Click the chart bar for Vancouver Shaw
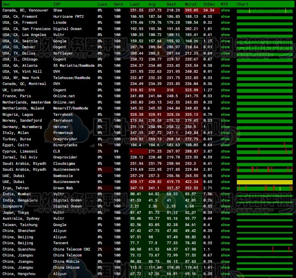The width and height of the screenshot is (296, 278). coord(265,11)
